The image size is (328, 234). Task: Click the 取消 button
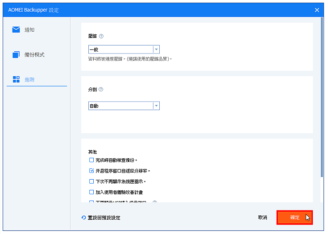[x=262, y=218]
